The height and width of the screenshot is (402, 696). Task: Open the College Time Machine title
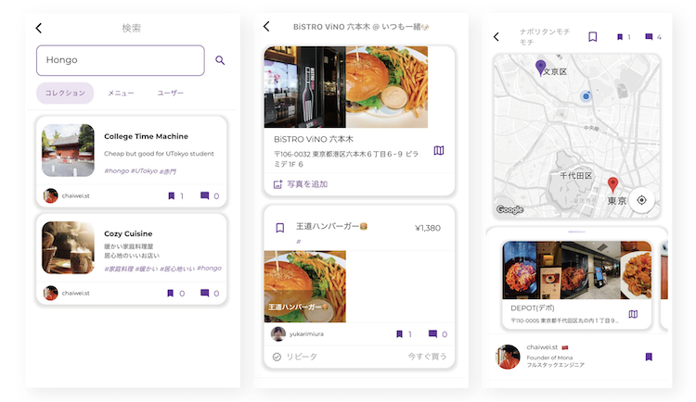pos(146,136)
